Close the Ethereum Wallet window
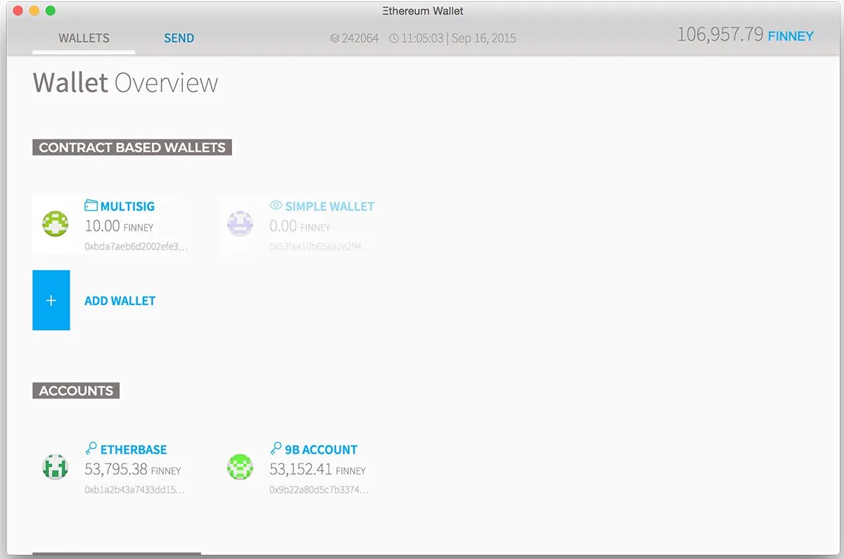 (18, 11)
